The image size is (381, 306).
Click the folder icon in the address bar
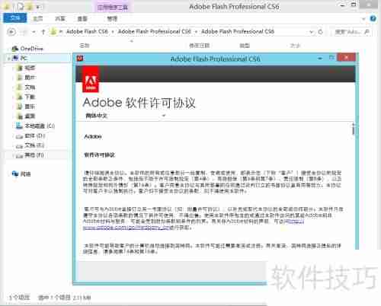(x=53, y=32)
